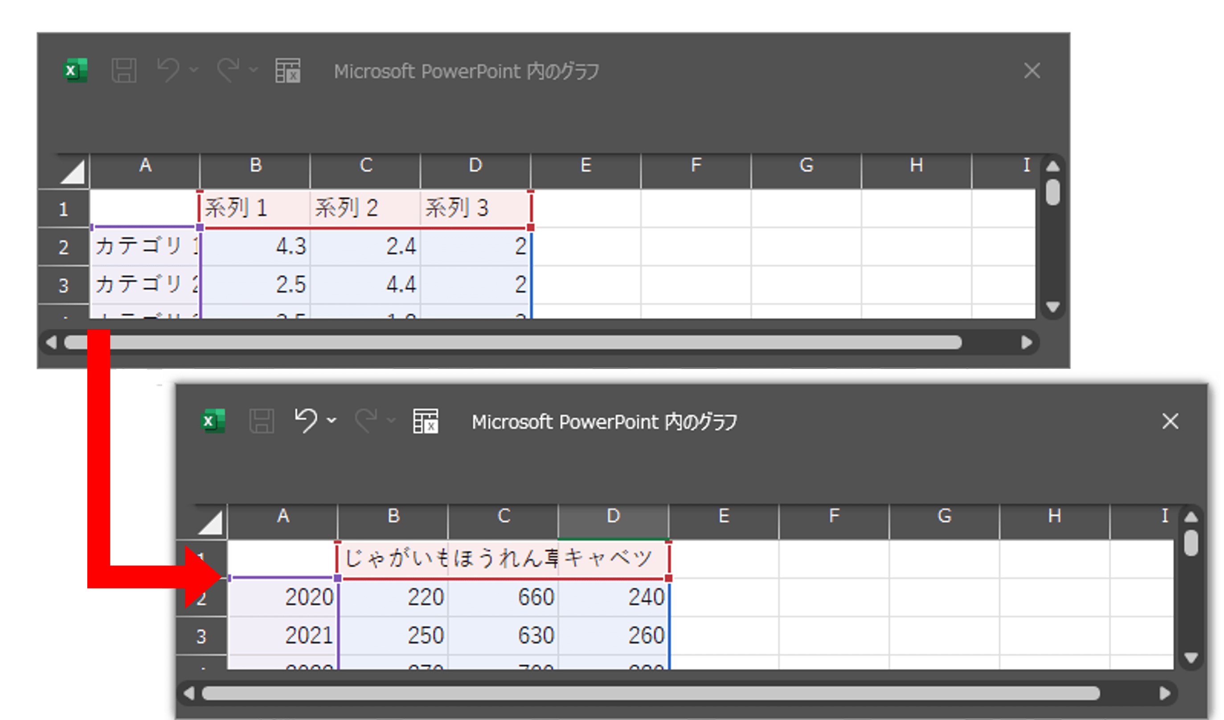Click cell with year 2020
The width and height of the screenshot is (1224, 720).
(282, 597)
